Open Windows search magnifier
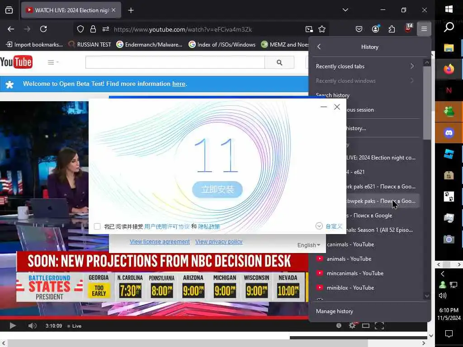463x347 pixels. pos(449,27)
